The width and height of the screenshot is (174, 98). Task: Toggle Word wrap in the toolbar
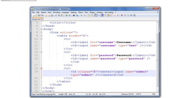tap(96, 15)
